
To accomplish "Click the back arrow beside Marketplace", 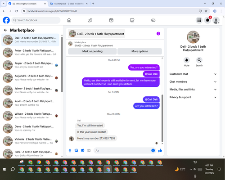I will coord(5,30).
